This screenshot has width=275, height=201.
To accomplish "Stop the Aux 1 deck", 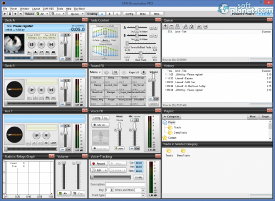I will pyautogui.click(x=46, y=135).
